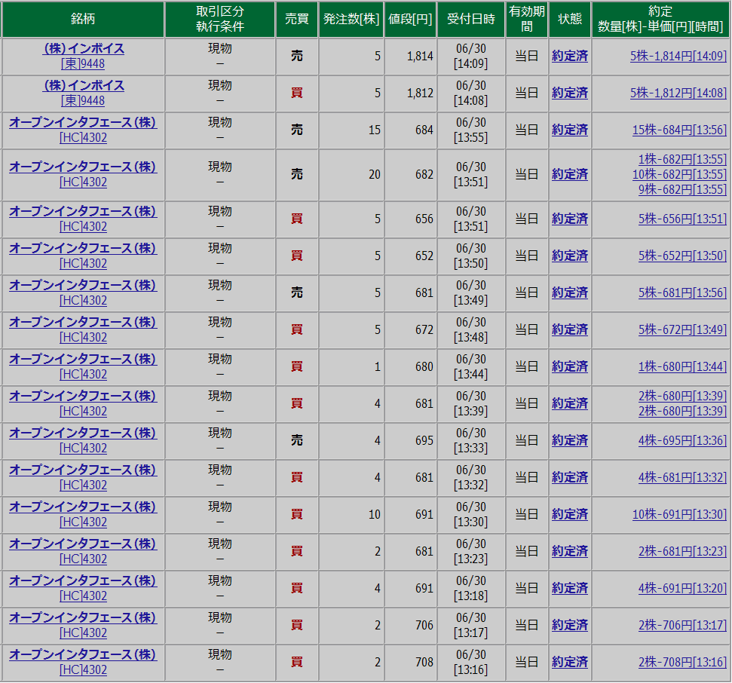
Task: Open [HC]4302 code link in the 708 yen row
Action: [x=83, y=669]
